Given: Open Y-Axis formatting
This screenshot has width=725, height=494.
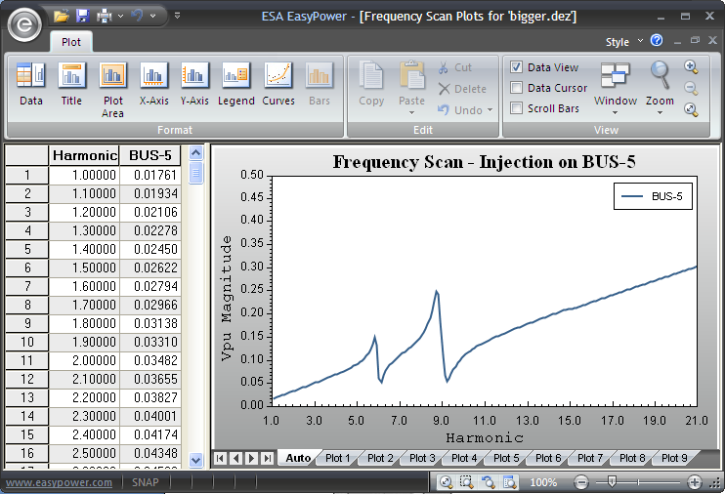Looking at the screenshot, I should 194,84.
